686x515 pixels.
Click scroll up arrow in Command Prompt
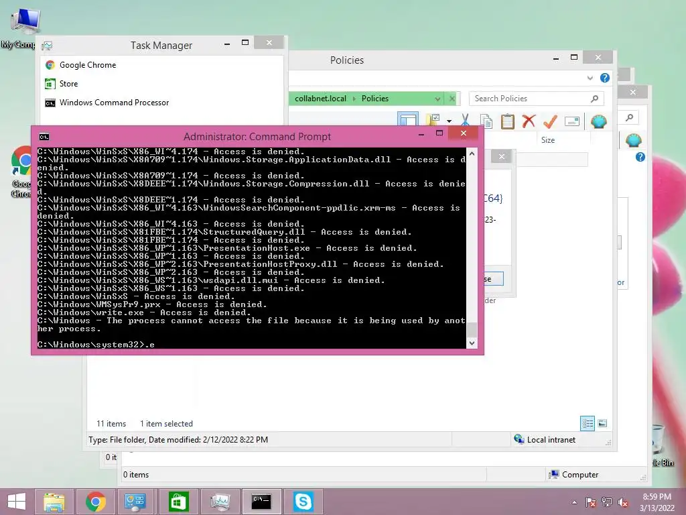point(472,154)
